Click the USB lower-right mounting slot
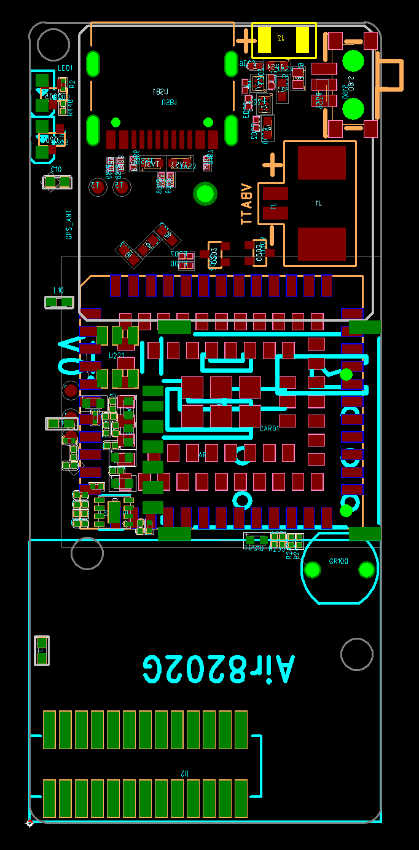The width and height of the screenshot is (419, 850). coord(232,130)
